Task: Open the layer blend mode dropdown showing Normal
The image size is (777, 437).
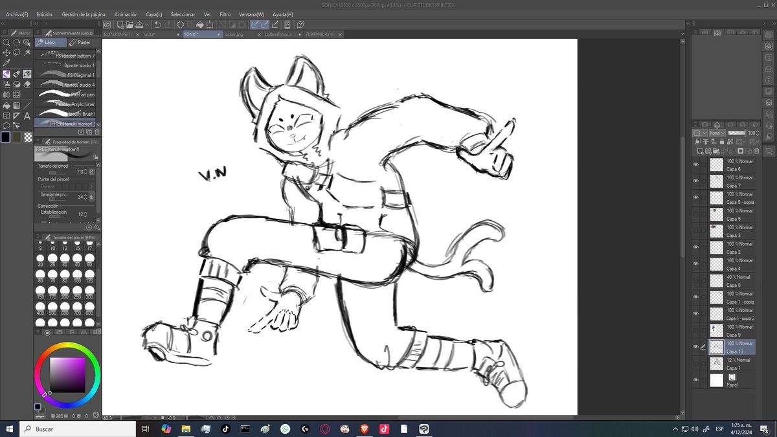Action: pos(717,133)
